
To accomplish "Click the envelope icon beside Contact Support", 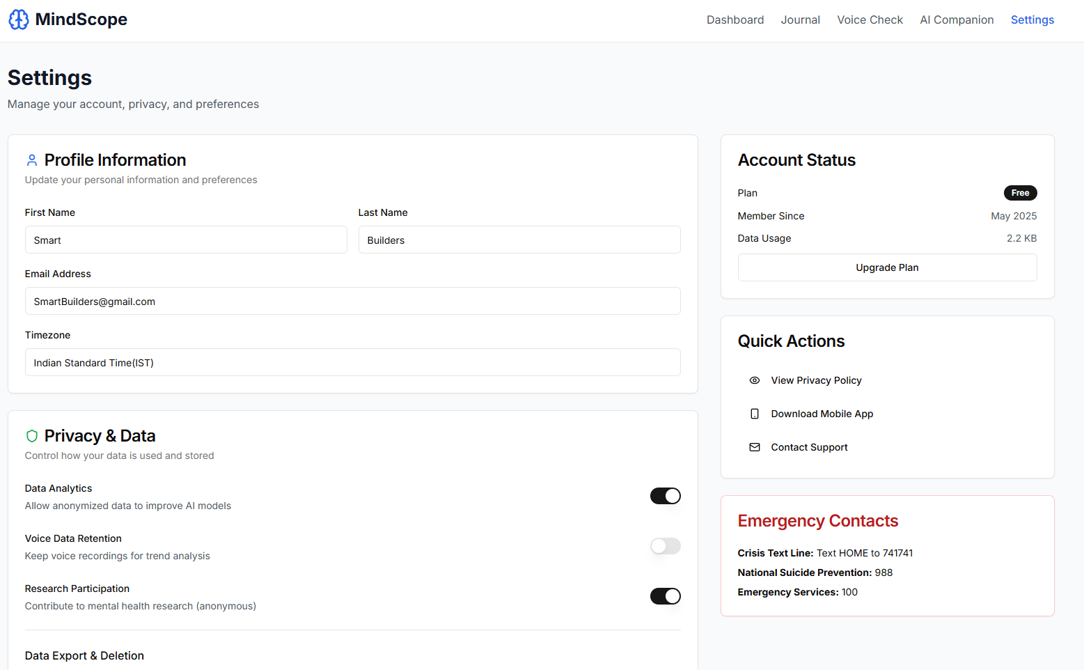I will [x=755, y=447].
